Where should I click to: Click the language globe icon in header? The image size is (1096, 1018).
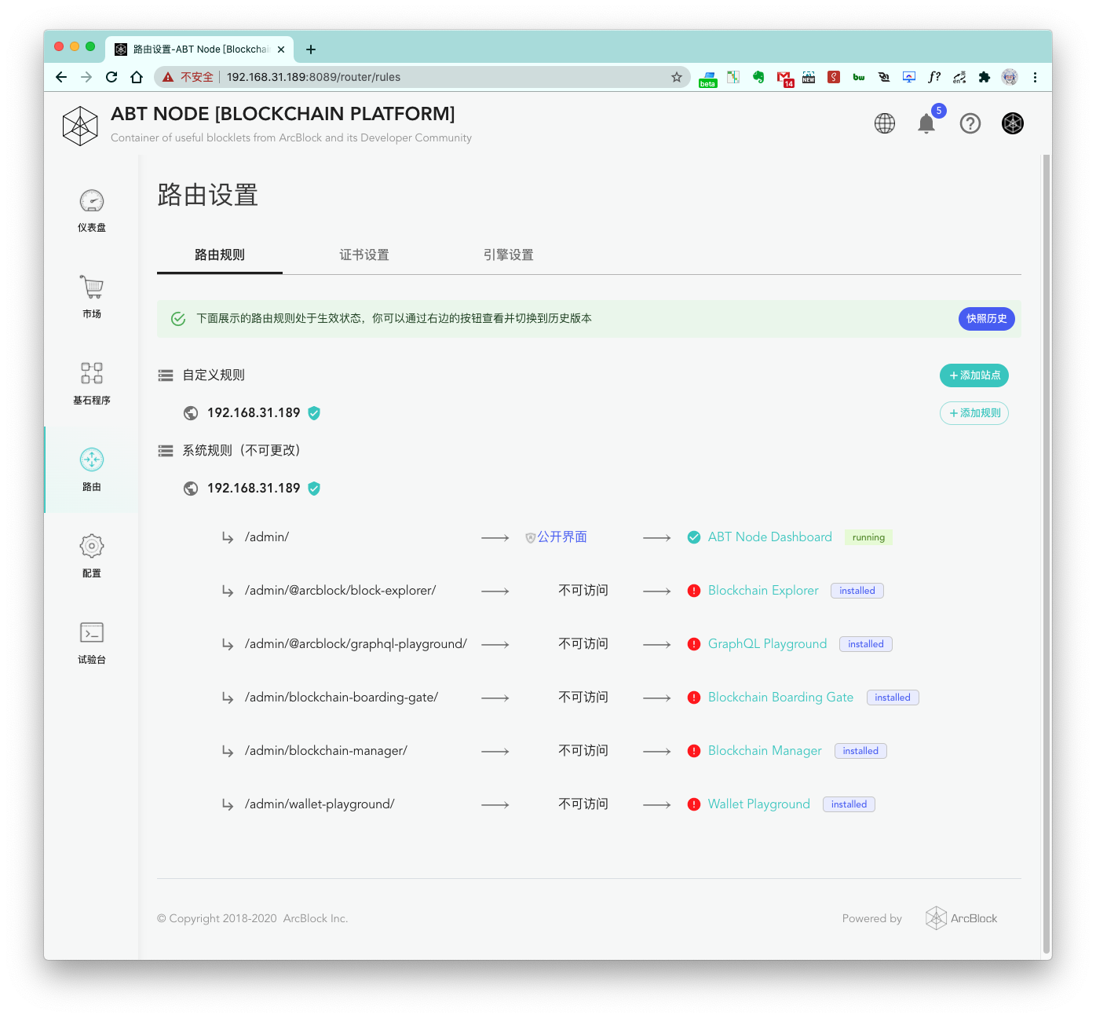click(885, 123)
